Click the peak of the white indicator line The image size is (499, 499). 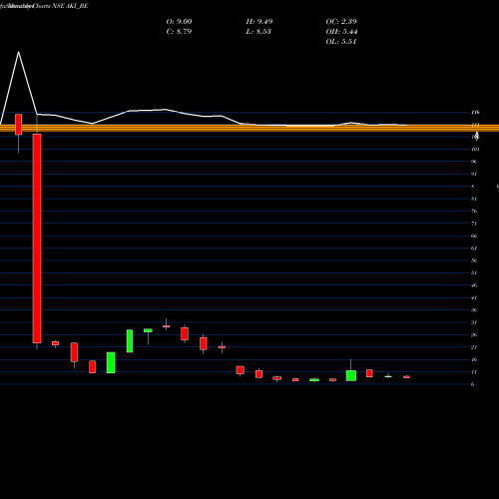pyautogui.click(x=19, y=52)
